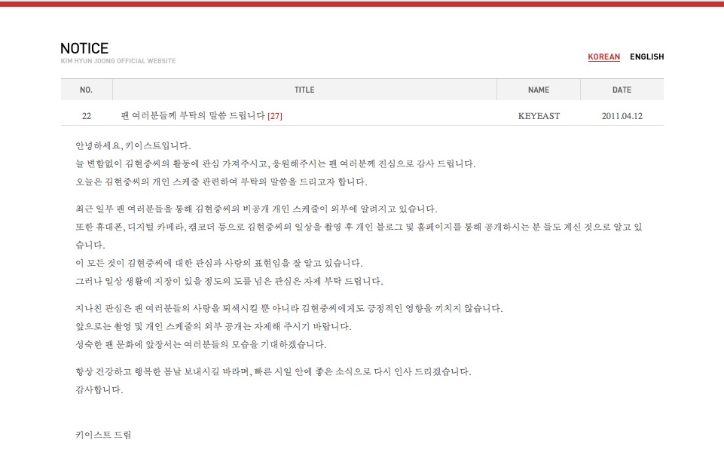Click the line starting '항상 건강하고 행복한 봄날'
Screen dimensions: 724x461
(x=273, y=371)
